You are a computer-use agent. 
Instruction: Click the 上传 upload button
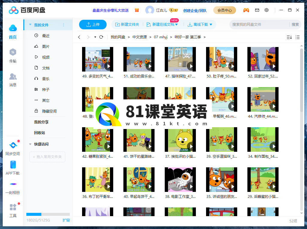[x=93, y=25]
